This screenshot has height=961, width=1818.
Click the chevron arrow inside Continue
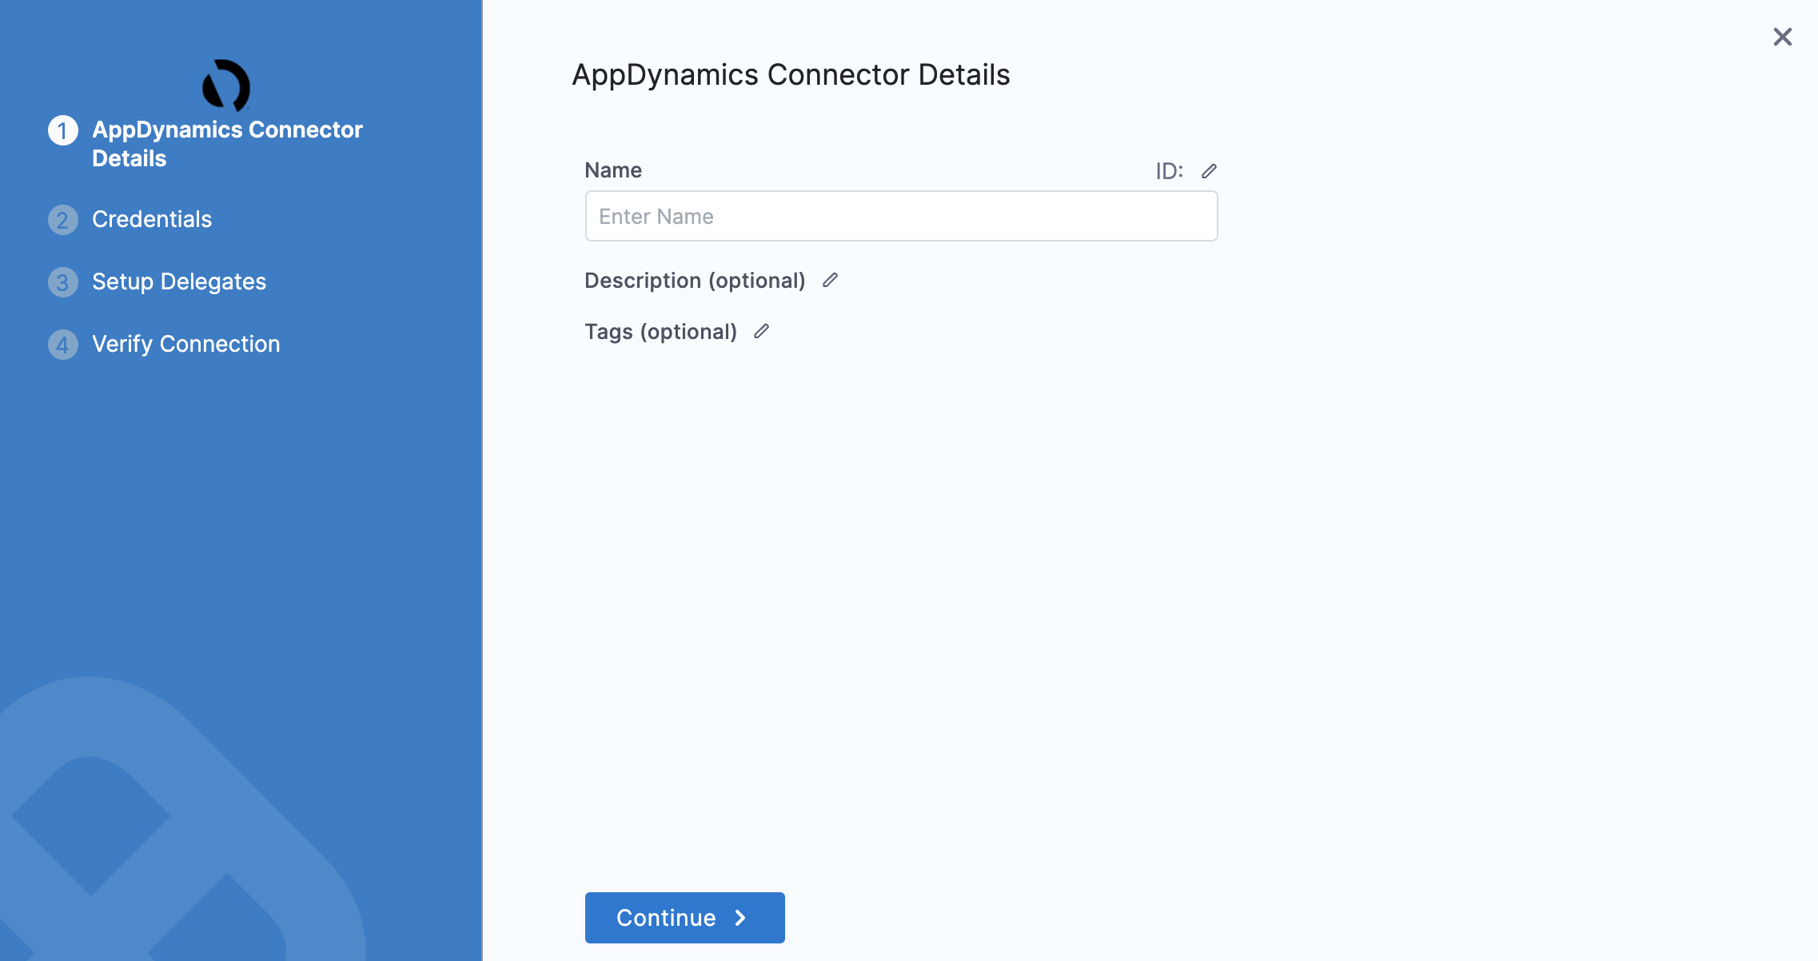[x=740, y=918]
